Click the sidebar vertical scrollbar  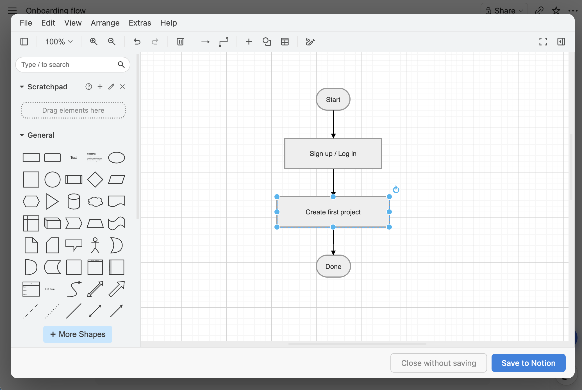pyautogui.click(x=138, y=137)
